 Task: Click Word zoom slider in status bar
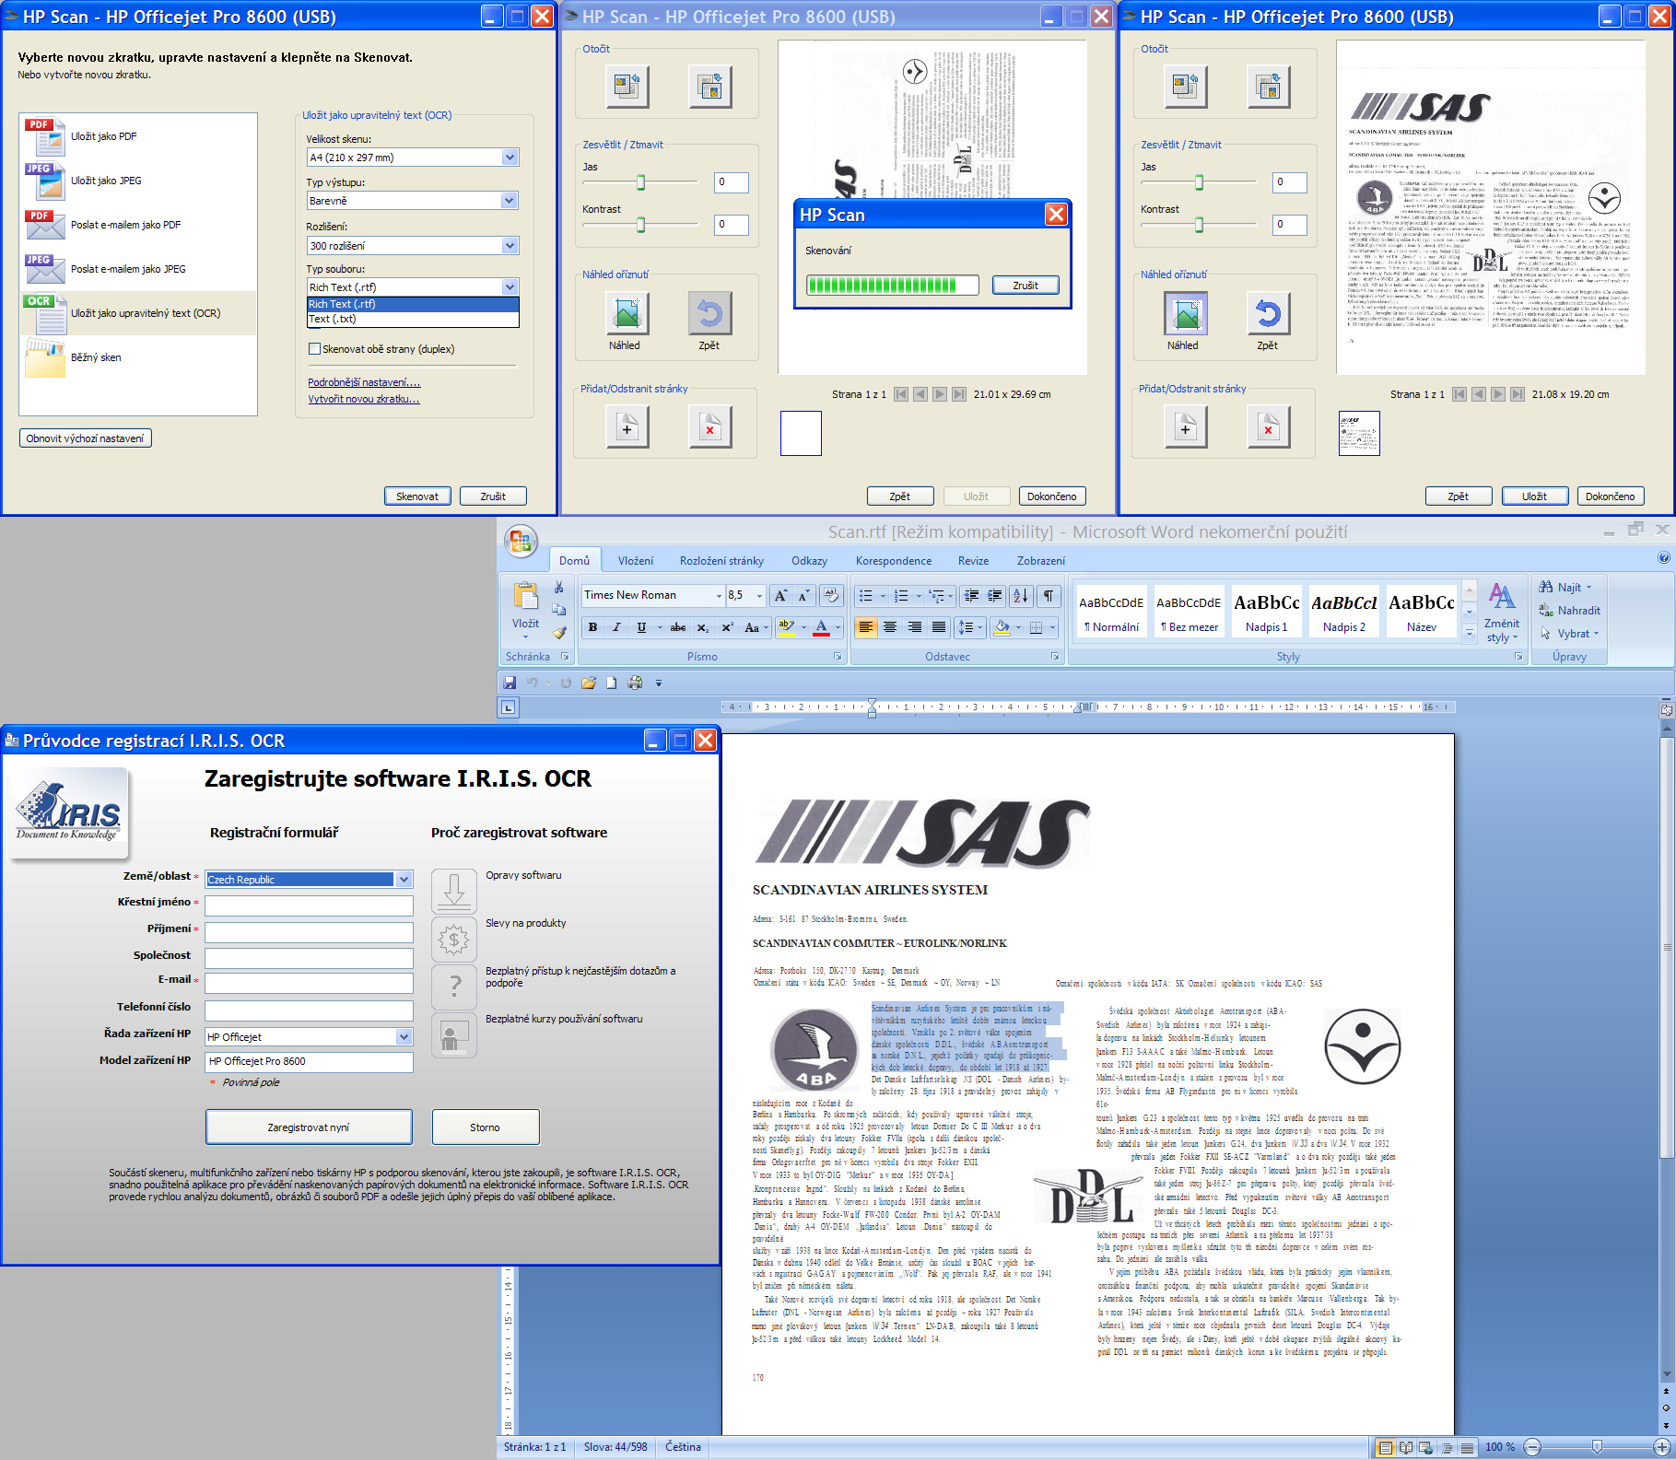click(1597, 1447)
